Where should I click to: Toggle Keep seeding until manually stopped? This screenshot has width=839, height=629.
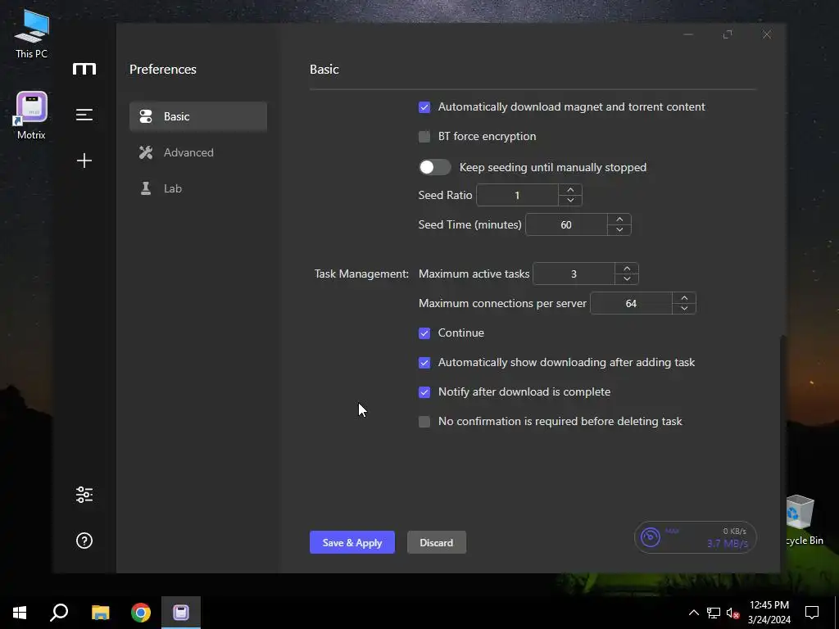(x=434, y=167)
